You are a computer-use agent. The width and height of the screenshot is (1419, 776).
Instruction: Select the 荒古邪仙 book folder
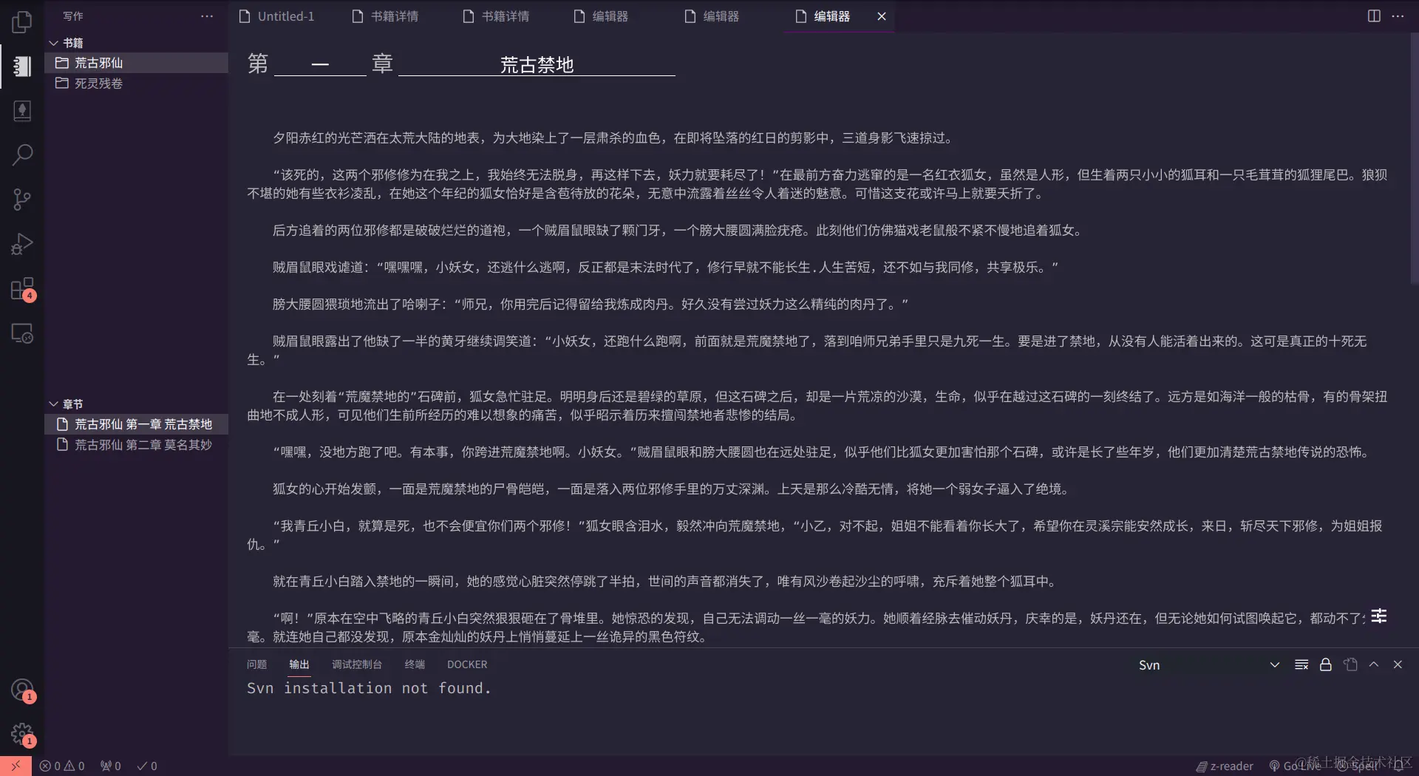point(137,63)
